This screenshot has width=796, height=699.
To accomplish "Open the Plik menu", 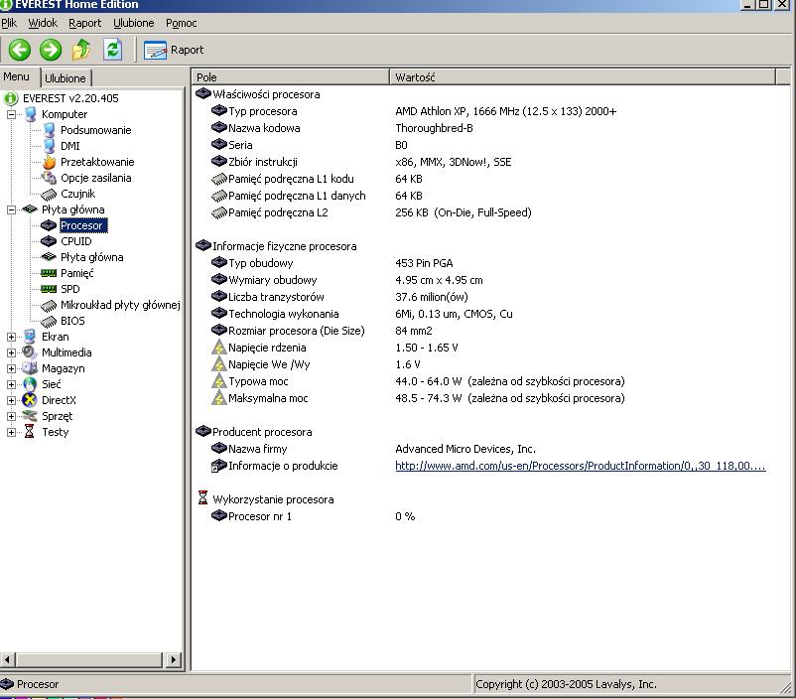I will [x=9, y=23].
